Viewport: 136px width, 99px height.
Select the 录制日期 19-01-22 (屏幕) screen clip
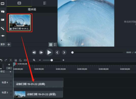tap(38, 93)
